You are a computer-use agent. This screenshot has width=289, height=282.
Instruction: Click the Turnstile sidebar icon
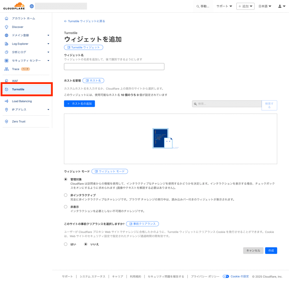[6, 89]
